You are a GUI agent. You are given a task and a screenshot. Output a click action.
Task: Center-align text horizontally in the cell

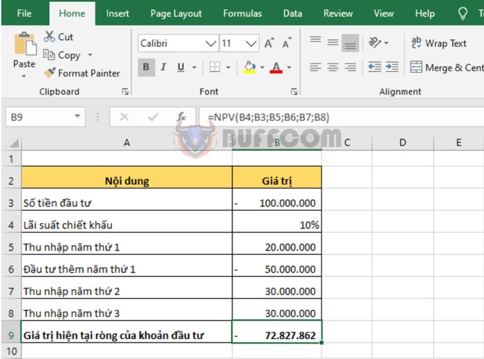coord(333,67)
